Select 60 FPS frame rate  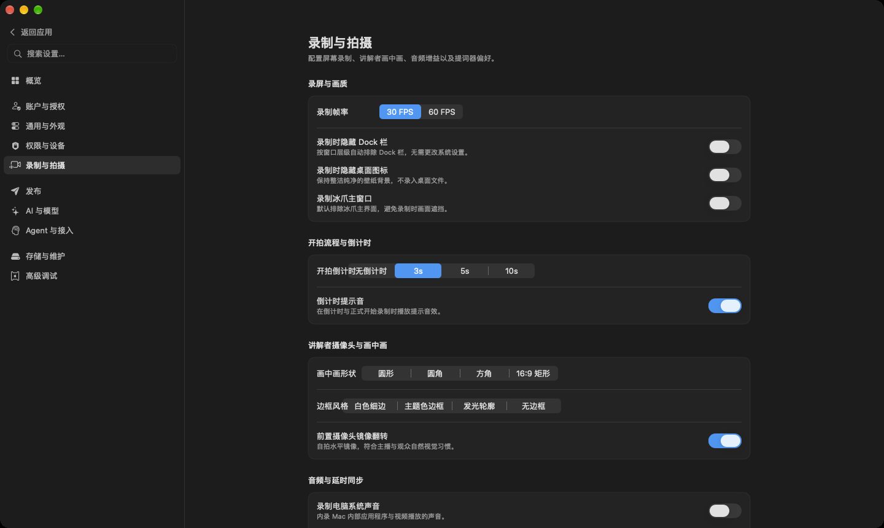(442, 112)
